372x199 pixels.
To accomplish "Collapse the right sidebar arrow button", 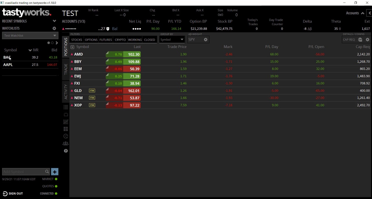I will tap(369, 13).
